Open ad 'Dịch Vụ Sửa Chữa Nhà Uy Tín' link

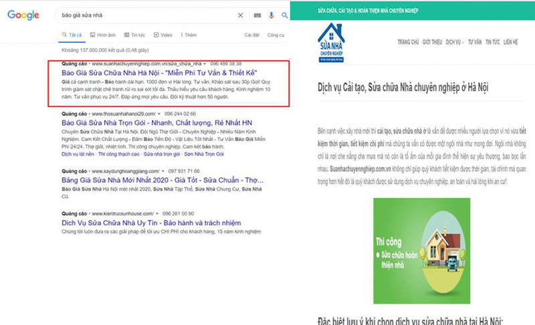[x=151, y=223]
